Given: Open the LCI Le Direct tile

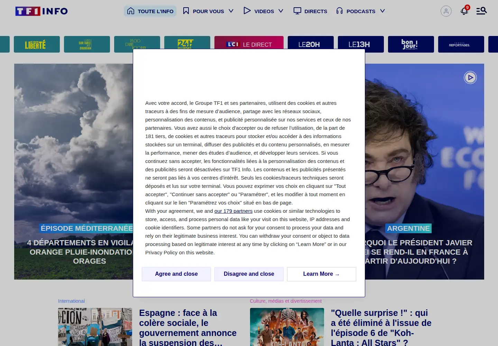Looking at the screenshot, I should [x=249, y=43].
